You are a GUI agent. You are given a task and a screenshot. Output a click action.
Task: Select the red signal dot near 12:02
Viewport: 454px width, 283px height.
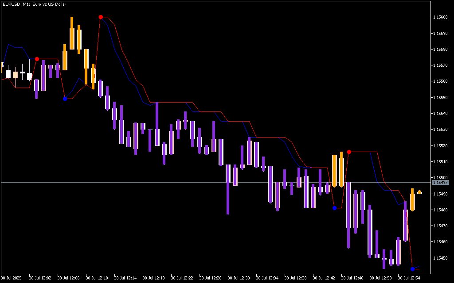37,59
